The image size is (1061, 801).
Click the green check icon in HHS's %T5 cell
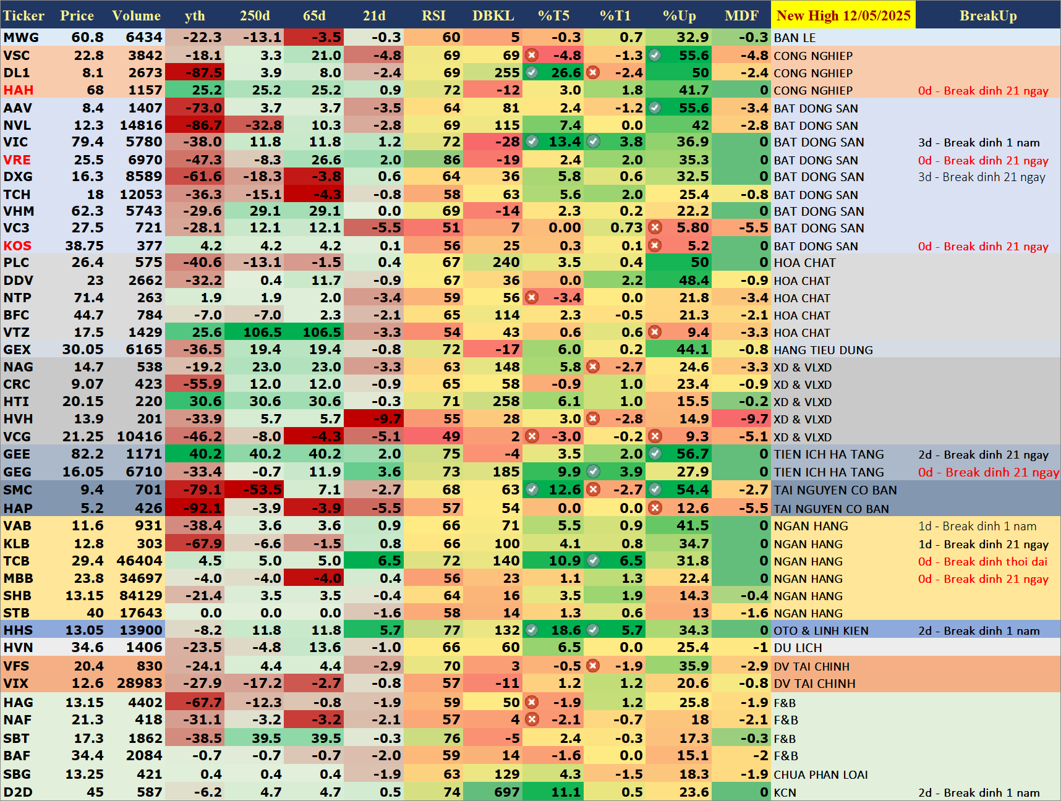coord(532,630)
